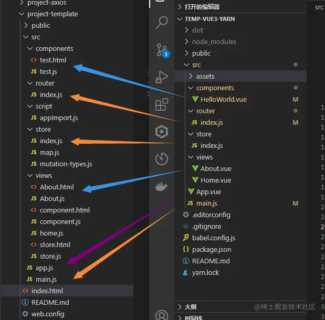Open the Search view in the activity bar
The width and height of the screenshot is (325, 320).
click(162, 22)
